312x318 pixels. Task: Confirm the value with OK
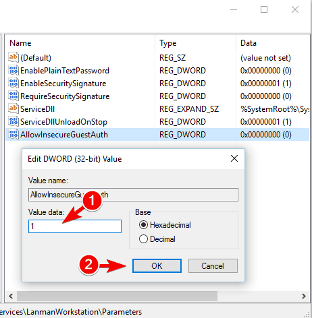(x=157, y=266)
